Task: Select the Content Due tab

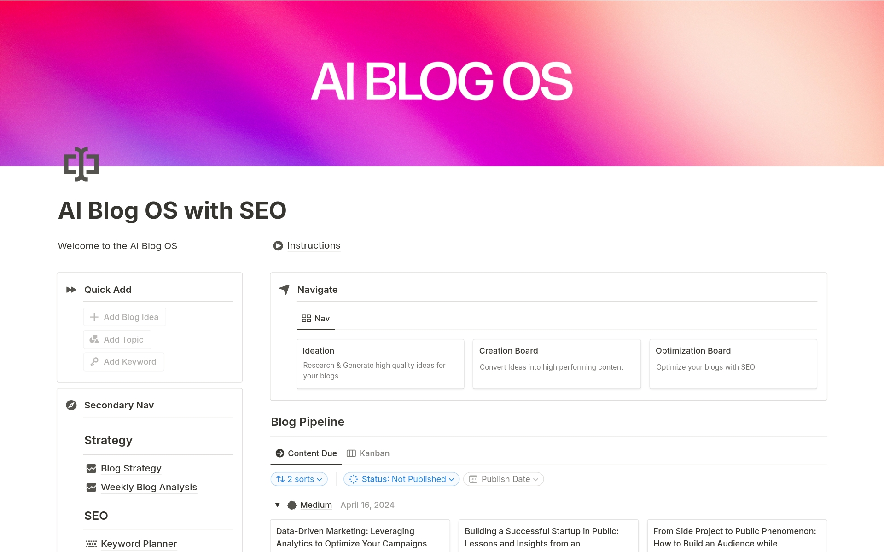Action: click(x=306, y=453)
